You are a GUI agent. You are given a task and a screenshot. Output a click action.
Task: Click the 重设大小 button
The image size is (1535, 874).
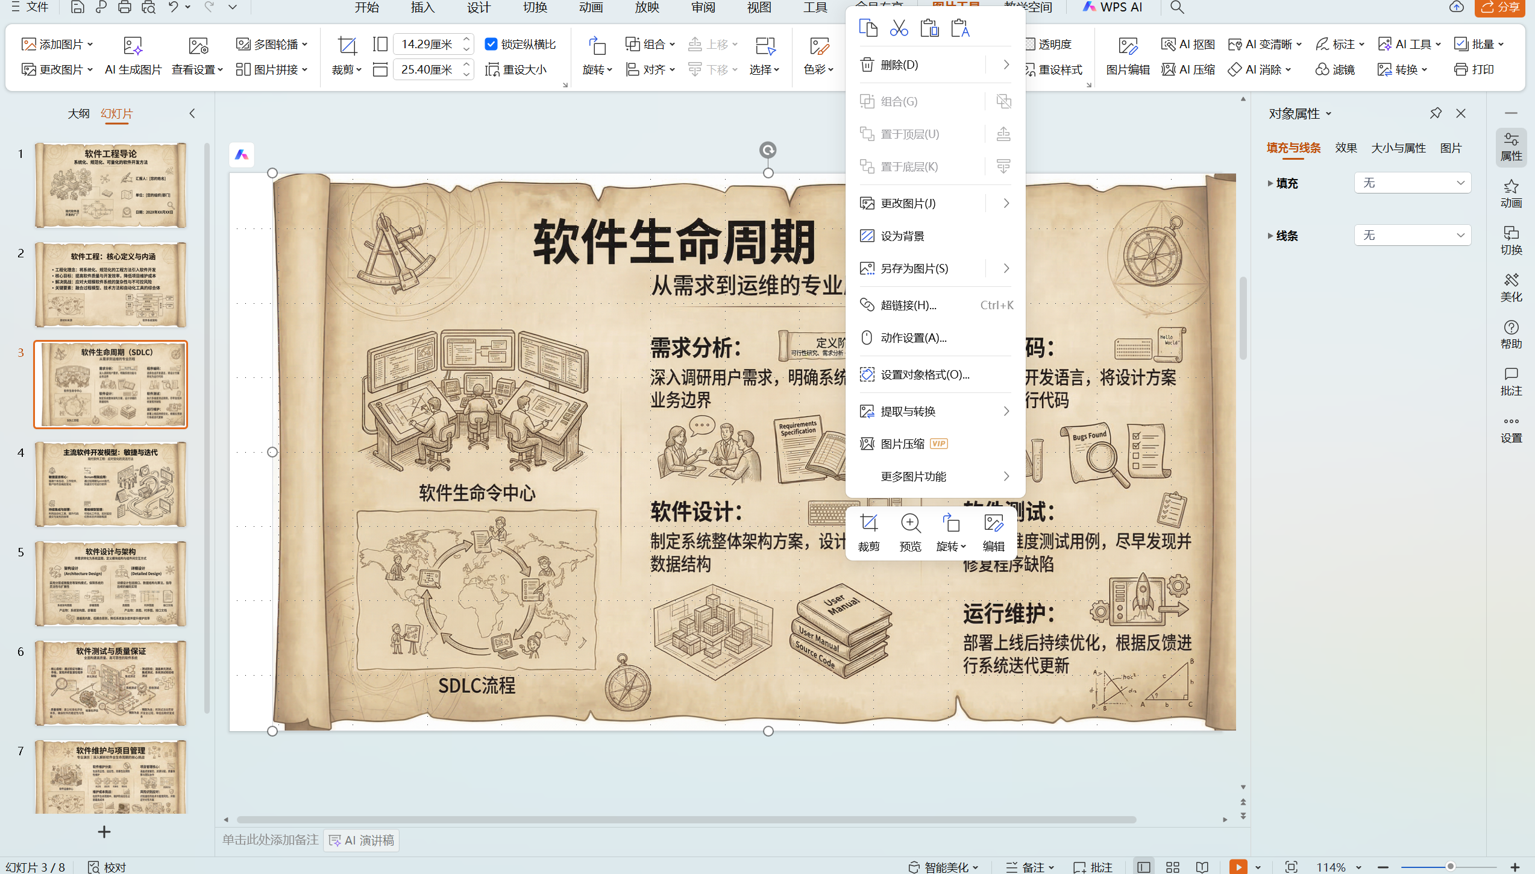point(516,70)
